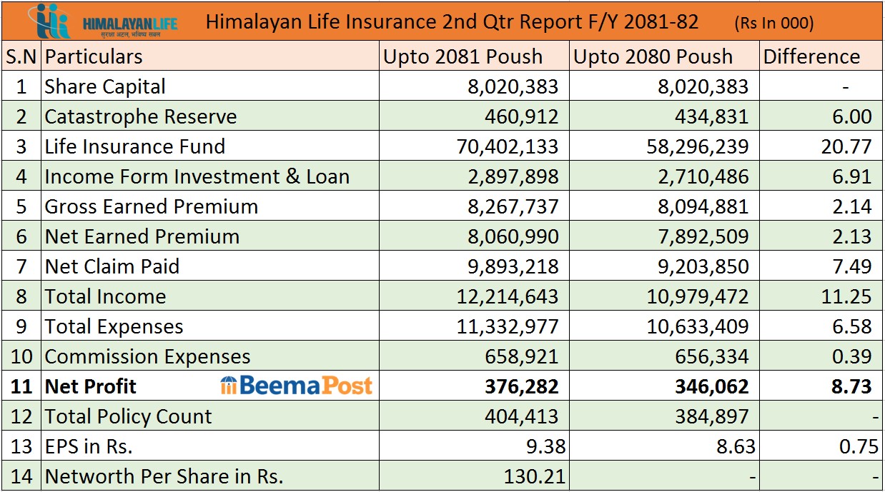Click the Himalayan Life logo
The height and width of the screenshot is (492, 885).
point(107,21)
